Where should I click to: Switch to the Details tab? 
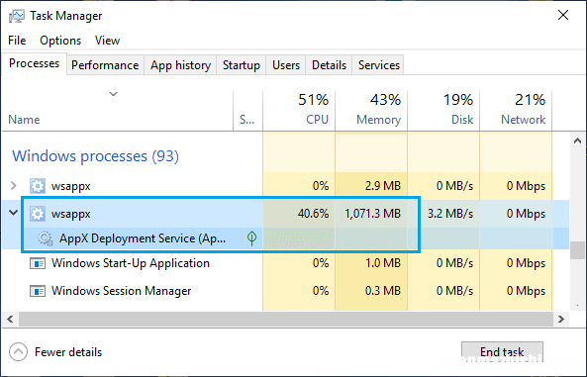click(329, 65)
